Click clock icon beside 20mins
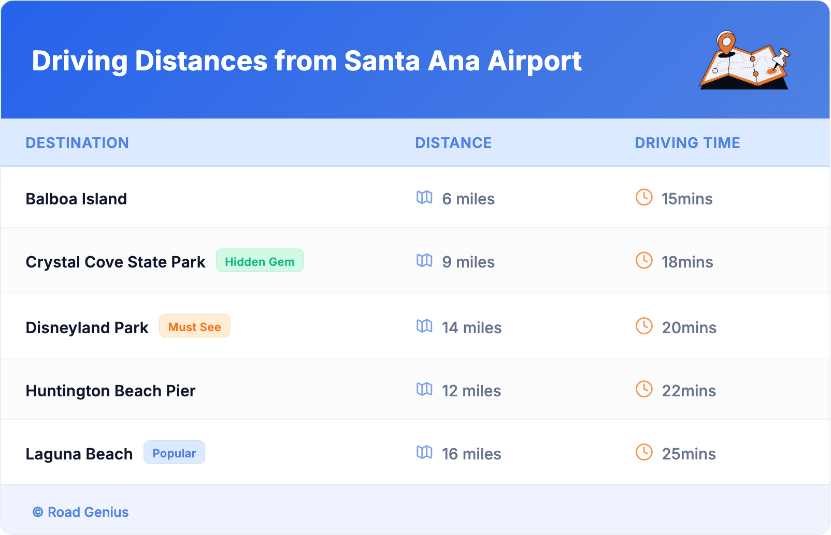Screen dimensions: 831x535 pyautogui.click(x=644, y=326)
